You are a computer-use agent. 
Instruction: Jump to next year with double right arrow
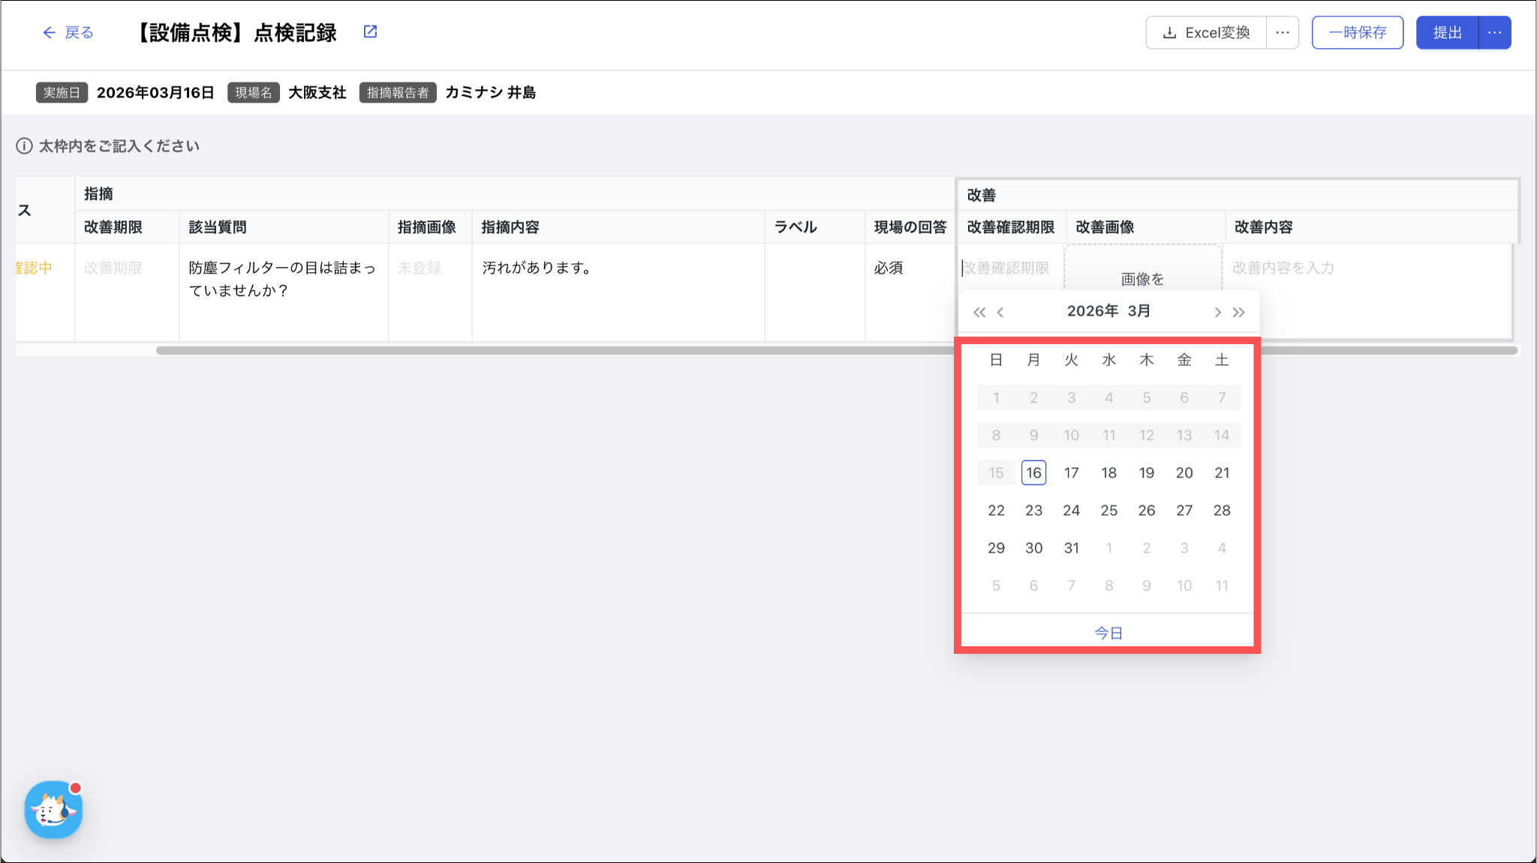(1239, 312)
